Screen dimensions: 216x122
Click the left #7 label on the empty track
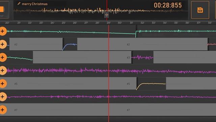click(16, 110)
